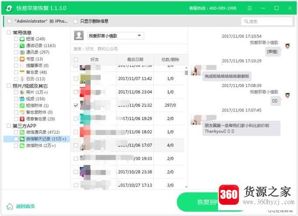The height and width of the screenshot is (216, 298).
Task: Toggle select-all checkbox in 好友 header
Action: [x=76, y=60]
